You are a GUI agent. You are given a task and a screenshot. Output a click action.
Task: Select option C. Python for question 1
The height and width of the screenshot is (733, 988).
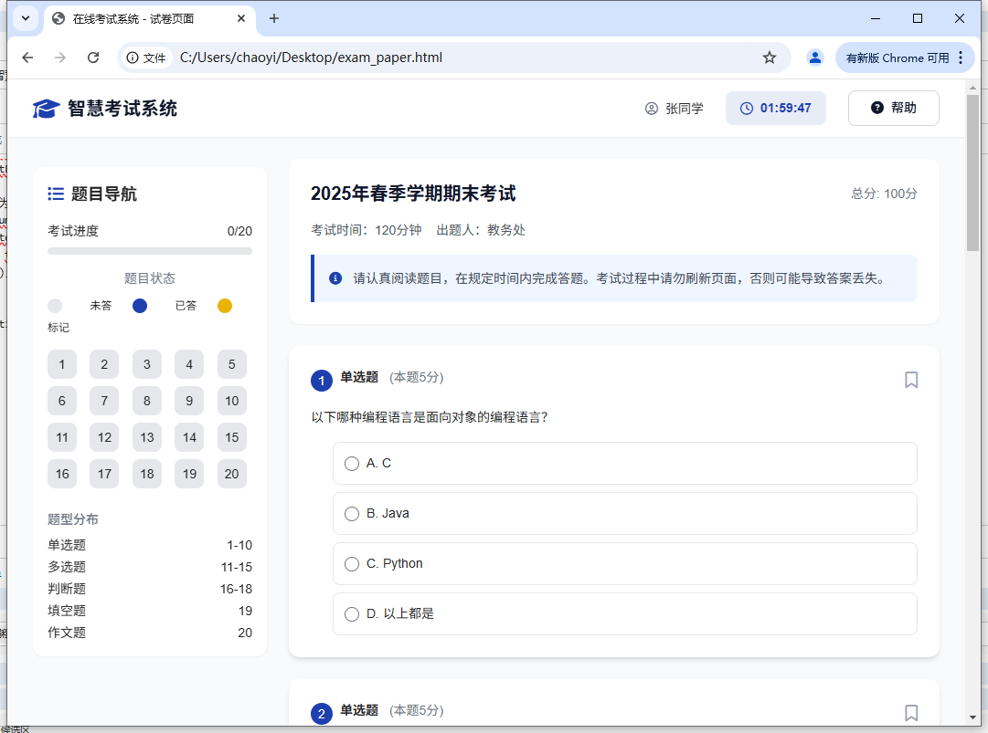(x=624, y=564)
